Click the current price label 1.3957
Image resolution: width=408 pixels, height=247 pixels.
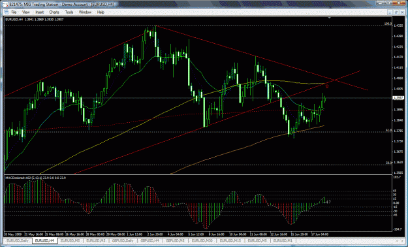coord(398,98)
